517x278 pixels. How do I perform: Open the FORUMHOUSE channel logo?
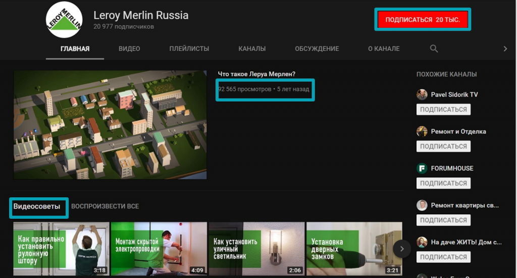(422, 168)
